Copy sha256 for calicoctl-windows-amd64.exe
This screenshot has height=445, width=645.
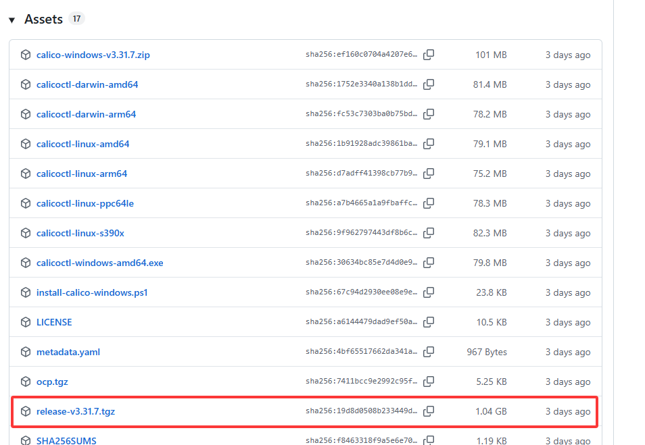pos(429,263)
